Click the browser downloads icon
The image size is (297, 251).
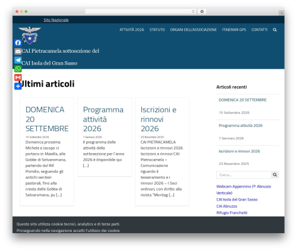click(202, 12)
